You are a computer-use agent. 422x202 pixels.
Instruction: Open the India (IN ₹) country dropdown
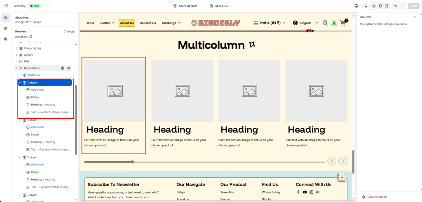point(269,23)
